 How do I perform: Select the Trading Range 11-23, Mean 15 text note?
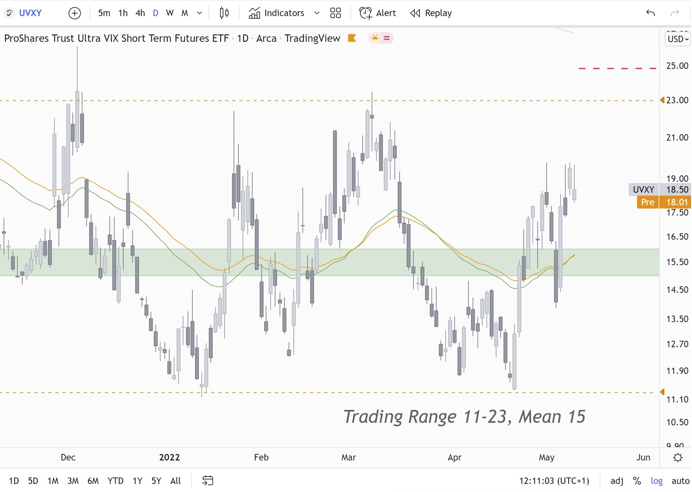(464, 417)
